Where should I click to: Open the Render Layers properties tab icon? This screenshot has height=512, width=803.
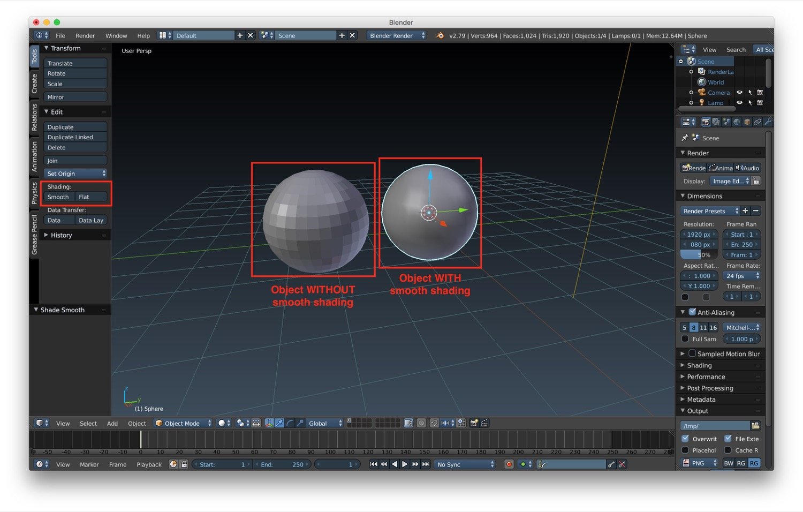[716, 122]
